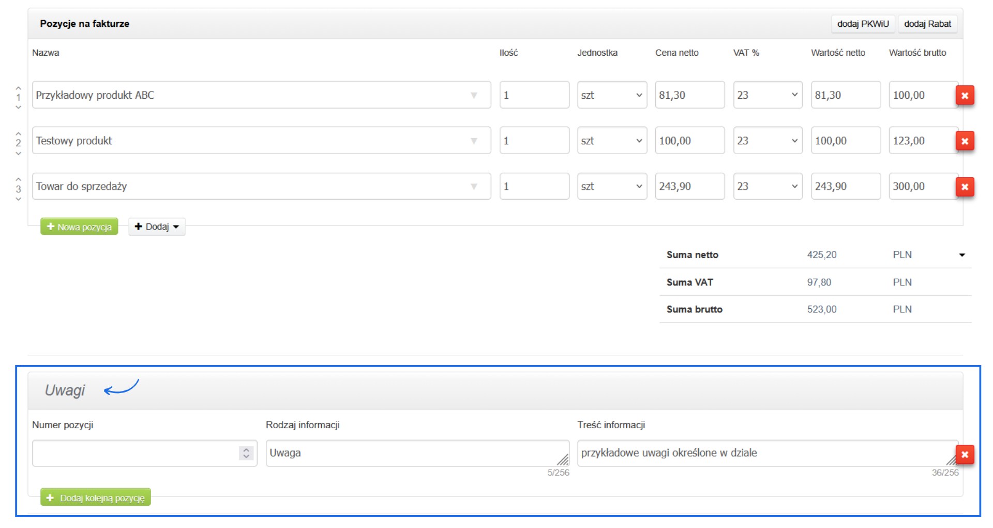Move position 1 down
Screen dimensions: 993x528
pos(19,108)
